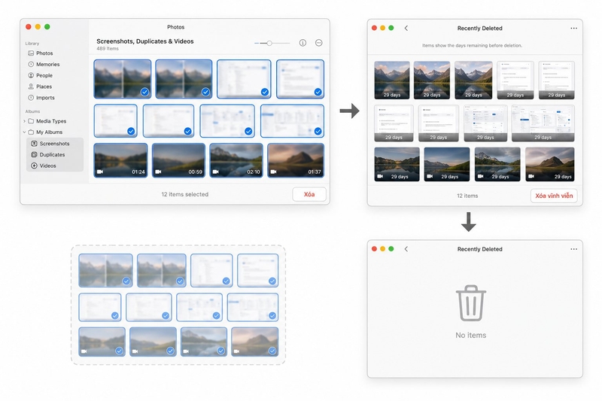This screenshot has height=401, width=602.
Task: Click the Memories icon in sidebar
Action: pos(31,65)
